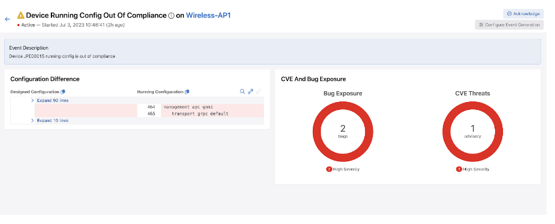Acknowledge this event

click(x=523, y=14)
